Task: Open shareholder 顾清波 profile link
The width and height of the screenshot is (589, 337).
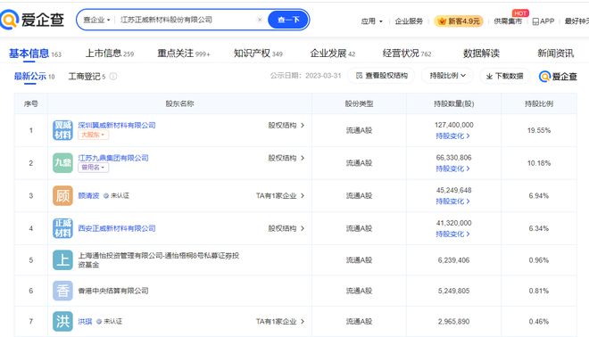Action: click(x=88, y=195)
